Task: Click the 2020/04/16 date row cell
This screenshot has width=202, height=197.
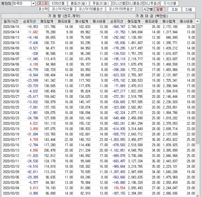Action: [x=11, y=27]
